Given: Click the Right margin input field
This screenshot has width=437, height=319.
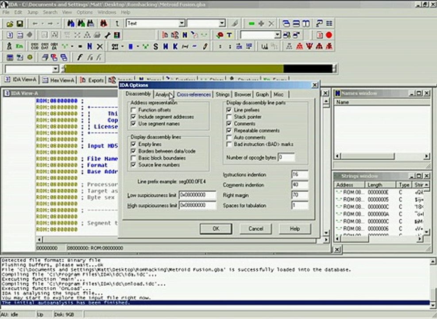Looking at the screenshot, I should tap(300, 195).
